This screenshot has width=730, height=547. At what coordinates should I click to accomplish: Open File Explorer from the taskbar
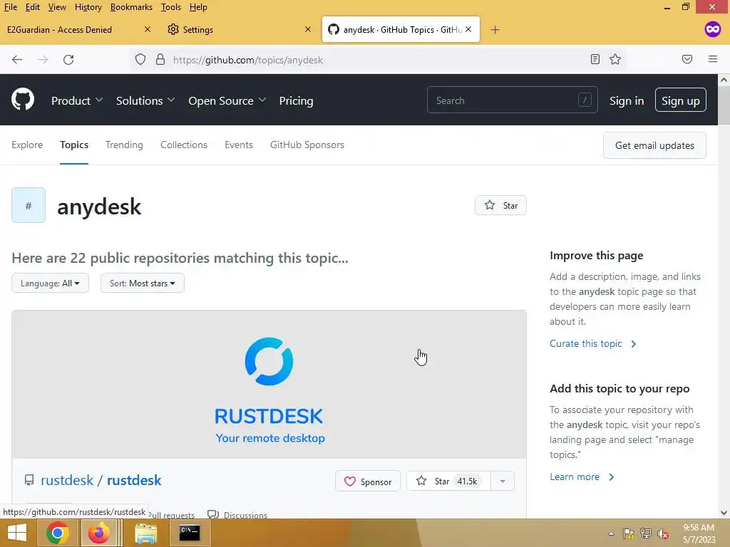[146, 533]
